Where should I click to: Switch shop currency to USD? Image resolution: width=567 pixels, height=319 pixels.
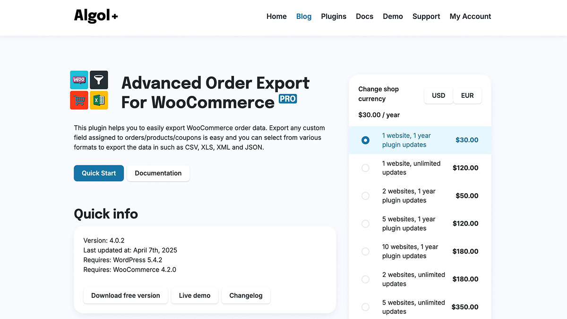coord(438,95)
